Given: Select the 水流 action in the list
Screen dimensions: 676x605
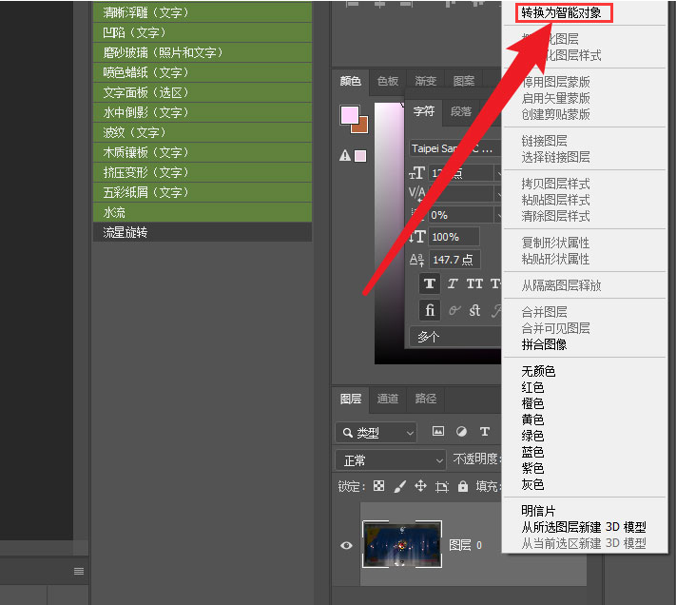Looking at the screenshot, I should 203,212.
